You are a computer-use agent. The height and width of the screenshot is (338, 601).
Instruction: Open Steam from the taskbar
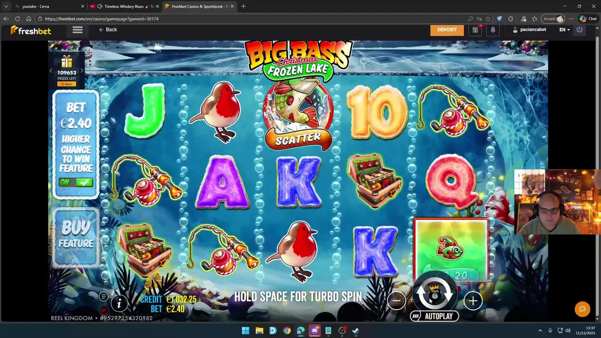pos(356,330)
